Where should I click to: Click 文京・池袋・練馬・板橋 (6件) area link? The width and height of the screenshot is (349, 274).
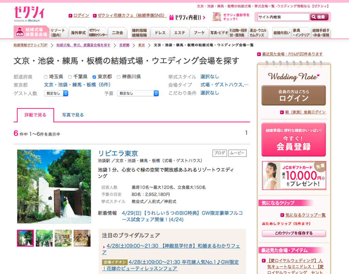(77, 85)
